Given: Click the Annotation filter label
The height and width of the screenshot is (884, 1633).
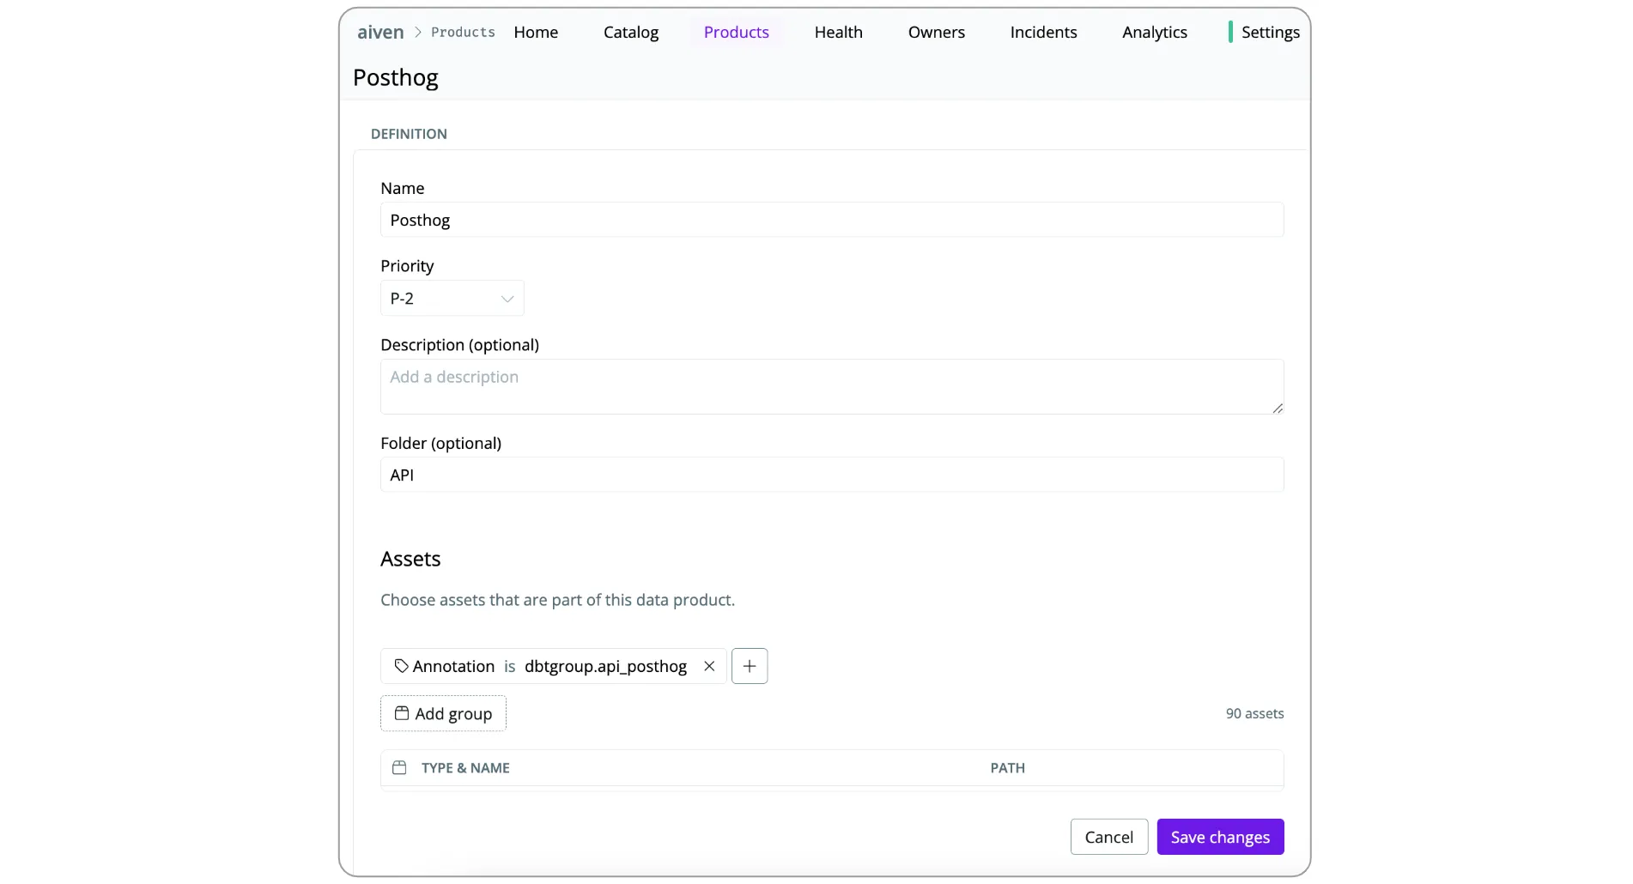Looking at the screenshot, I should point(453,666).
